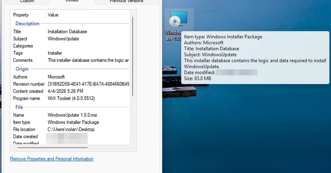Image resolution: width=331 pixels, height=173 pixels.
Task: Click the 'Size: 83.0 MB' tooltip line
Action: coord(197,79)
